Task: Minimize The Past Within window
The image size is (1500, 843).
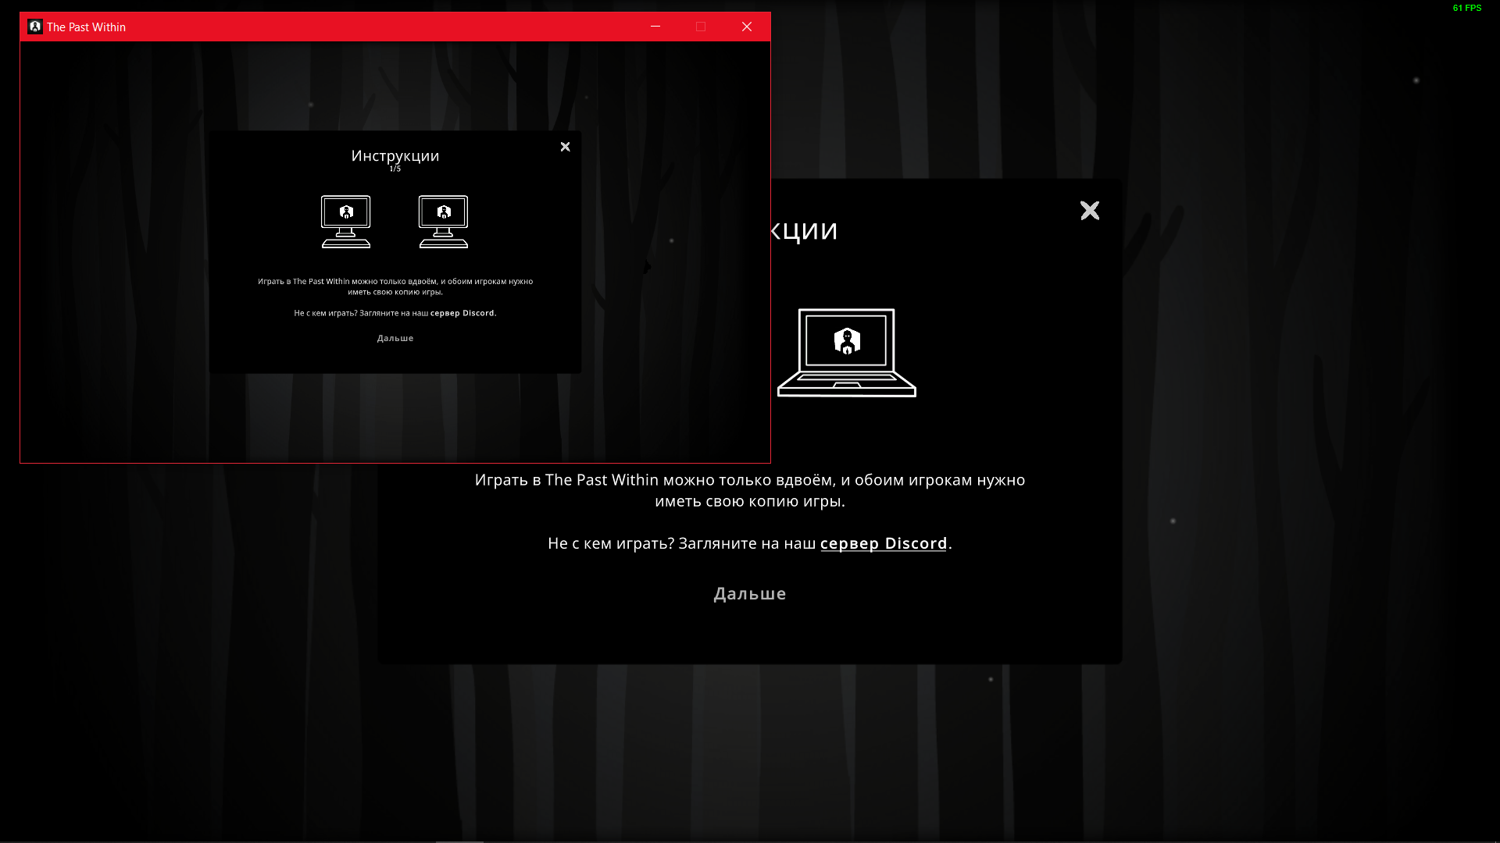Action: click(655, 27)
